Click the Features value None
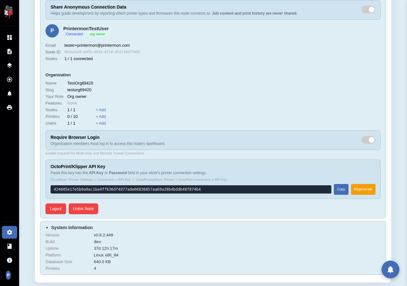 click(x=72, y=103)
